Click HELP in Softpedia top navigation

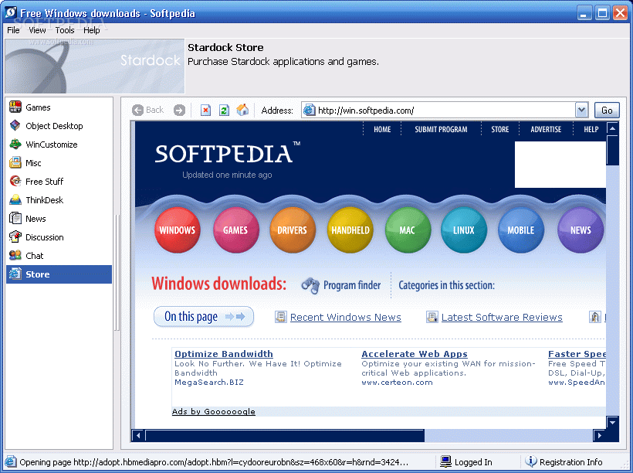(591, 129)
